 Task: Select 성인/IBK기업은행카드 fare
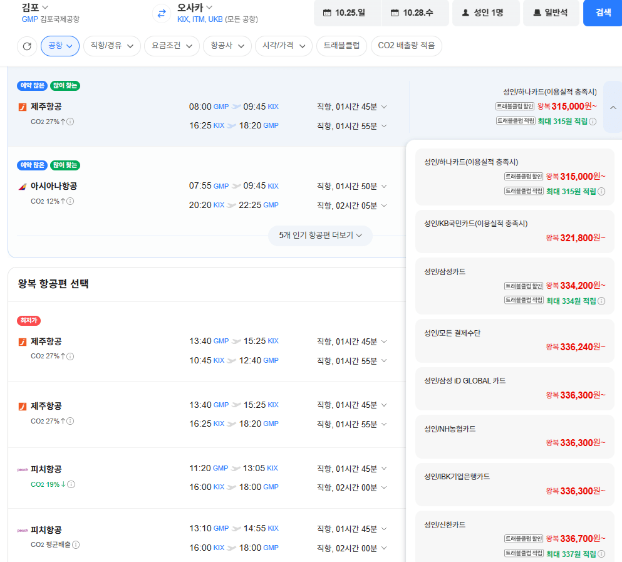pyautogui.click(x=514, y=484)
